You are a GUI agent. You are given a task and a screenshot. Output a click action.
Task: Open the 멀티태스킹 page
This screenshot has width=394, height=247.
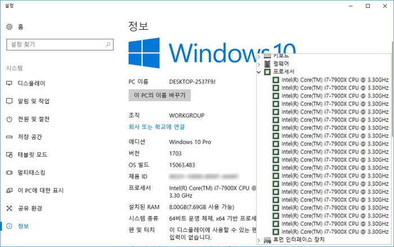tap(32, 172)
